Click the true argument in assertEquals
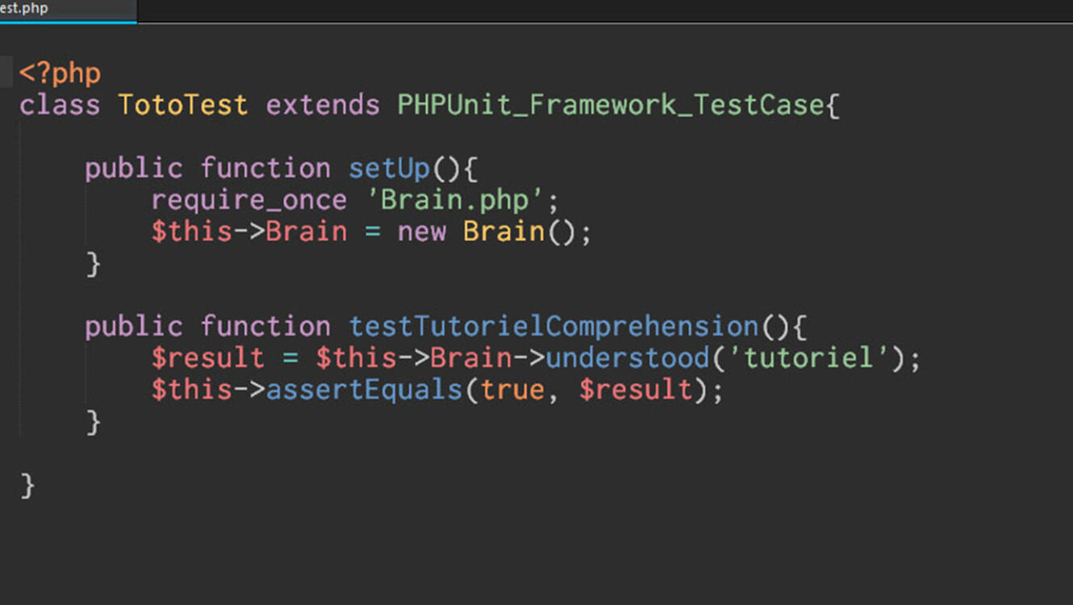This screenshot has width=1073, height=605. 512,390
